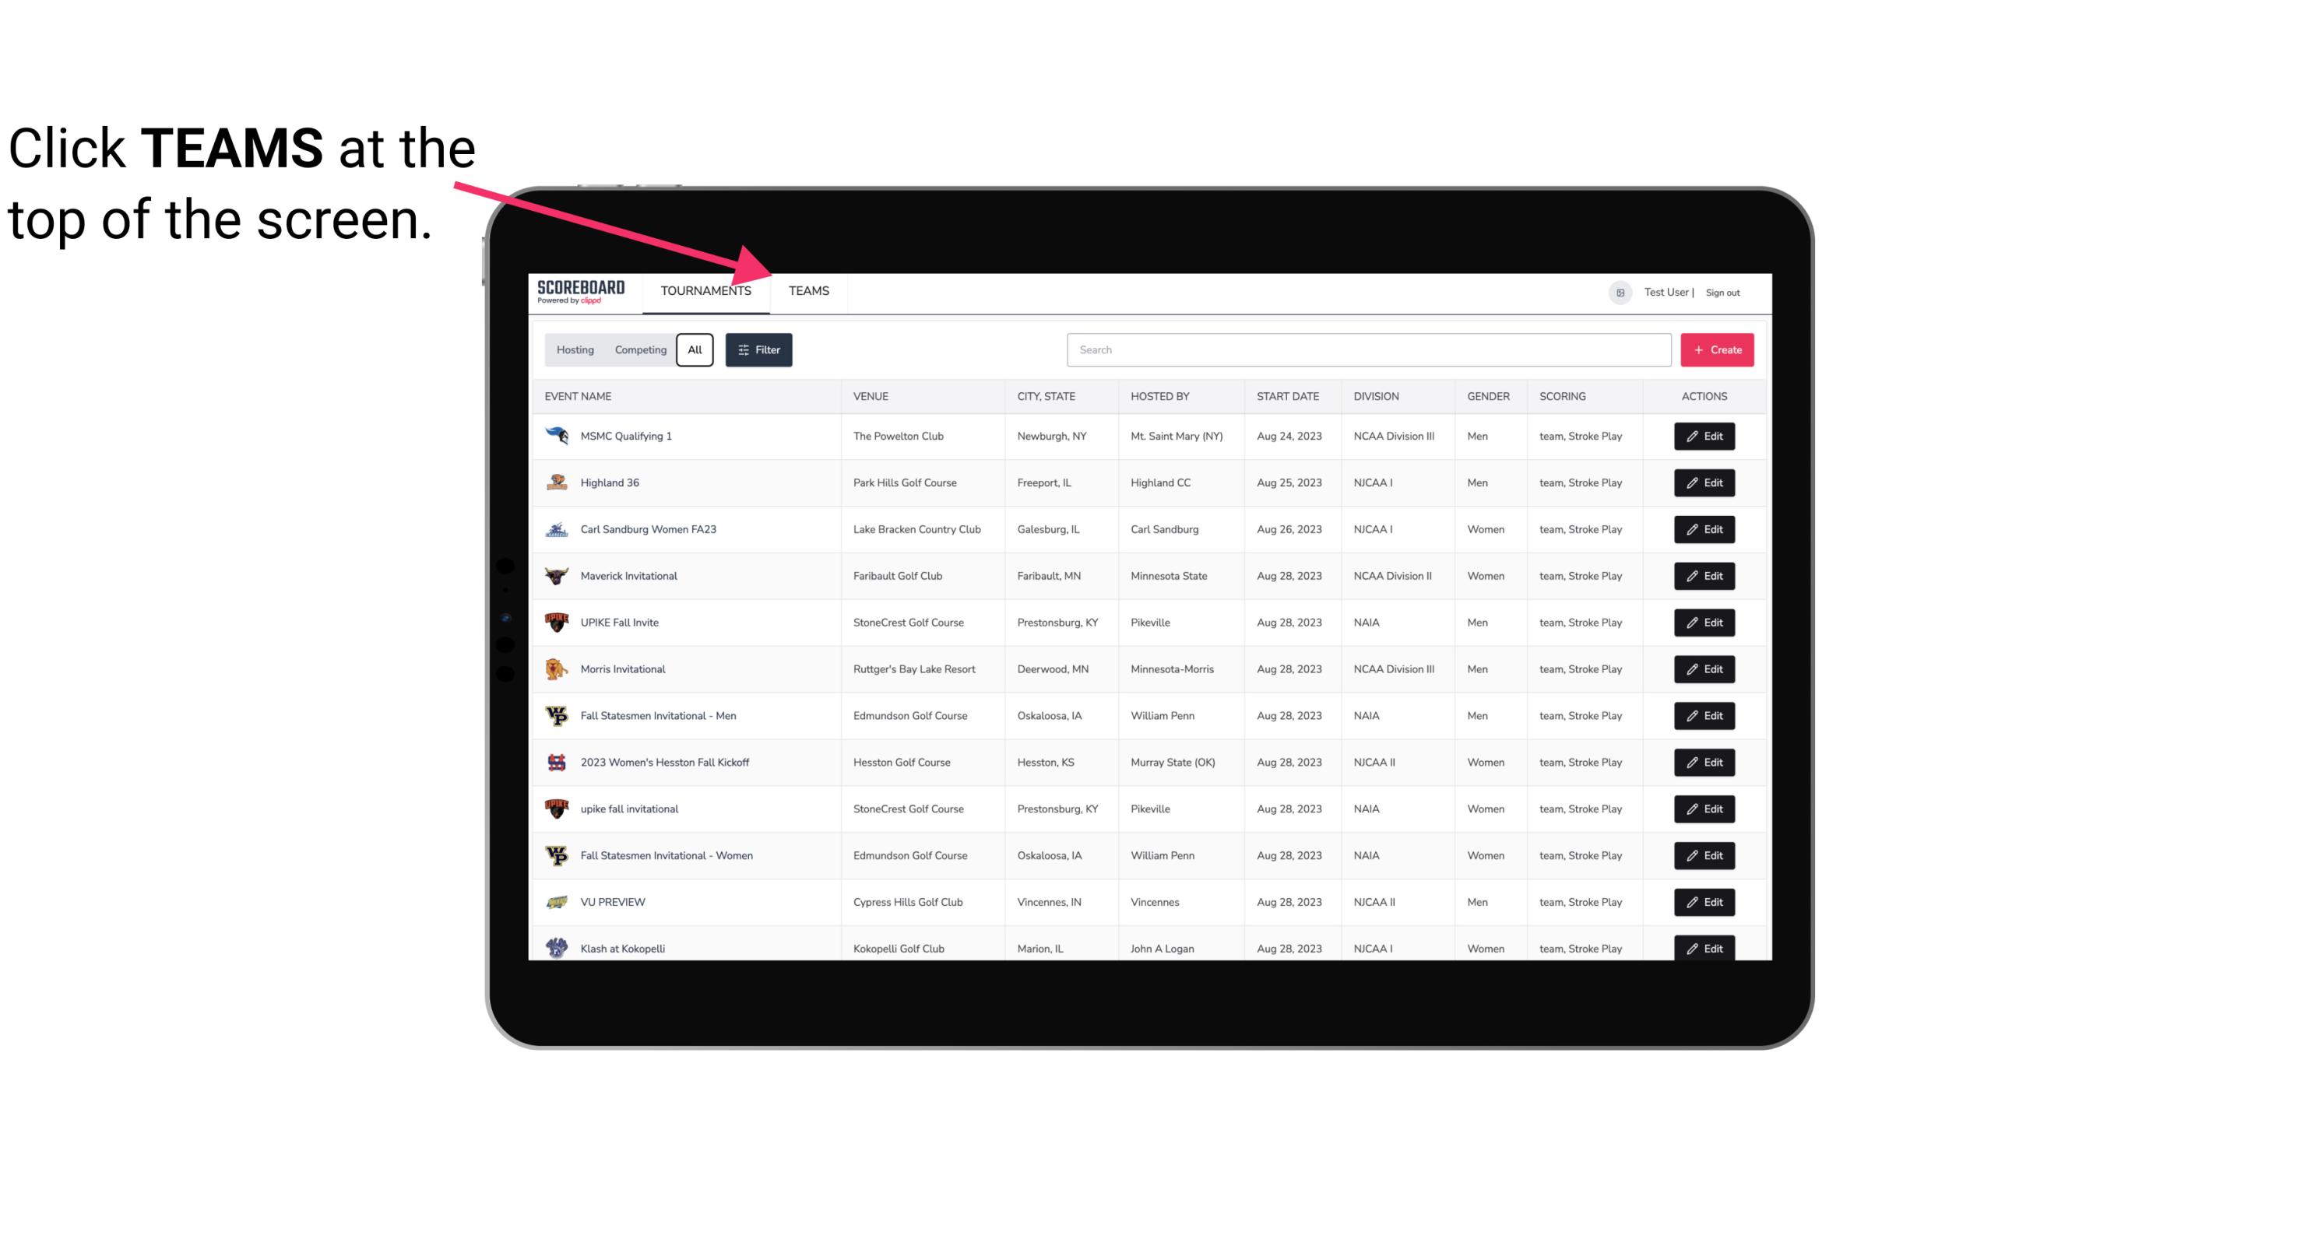2297x1235 pixels.
Task: Select the Competing filter toggle
Action: click(x=638, y=350)
